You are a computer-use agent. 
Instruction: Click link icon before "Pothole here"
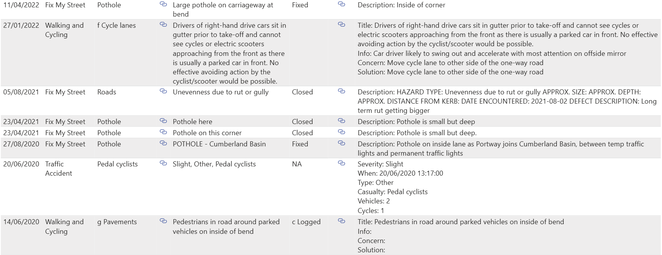click(163, 121)
